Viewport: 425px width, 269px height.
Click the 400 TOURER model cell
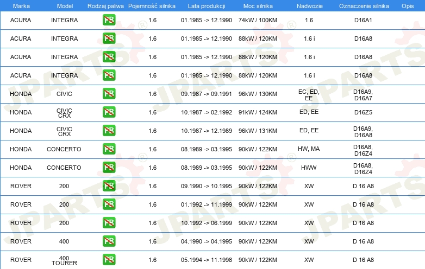64,260
